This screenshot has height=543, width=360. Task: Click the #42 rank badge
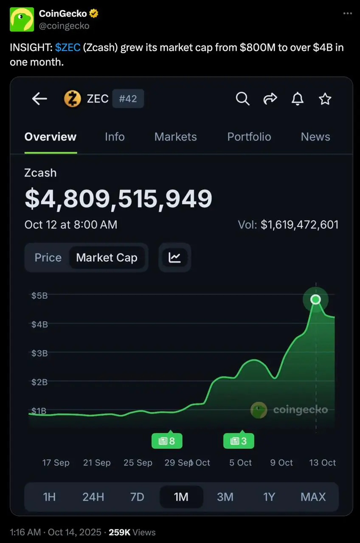[128, 99]
